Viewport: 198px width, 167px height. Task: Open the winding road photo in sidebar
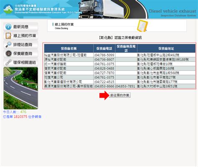pyautogui.click(x=20, y=88)
